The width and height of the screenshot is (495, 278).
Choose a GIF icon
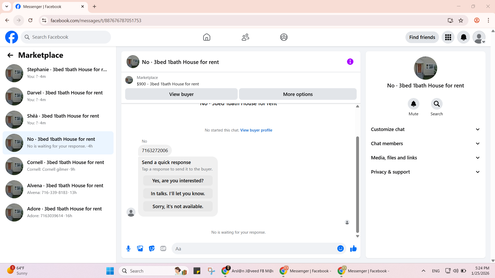163,249
